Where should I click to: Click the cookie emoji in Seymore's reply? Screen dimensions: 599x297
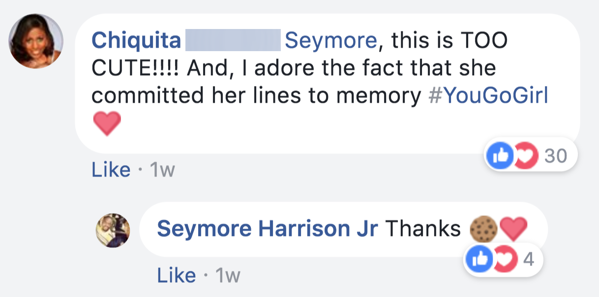click(481, 229)
